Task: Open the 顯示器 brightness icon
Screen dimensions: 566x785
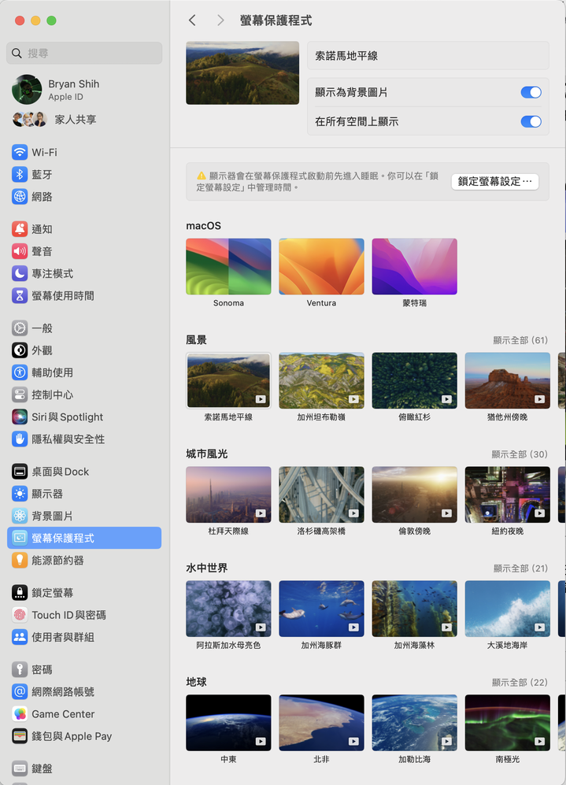Action: tap(20, 494)
